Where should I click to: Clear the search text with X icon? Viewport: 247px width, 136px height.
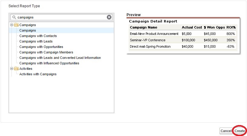(x=109, y=17)
